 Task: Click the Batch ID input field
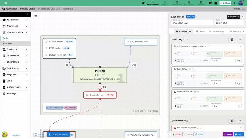(229, 23)
